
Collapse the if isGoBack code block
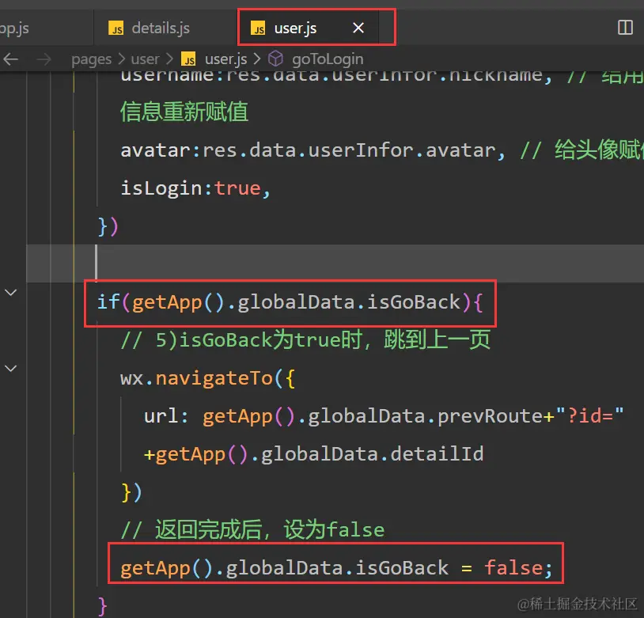(11, 293)
